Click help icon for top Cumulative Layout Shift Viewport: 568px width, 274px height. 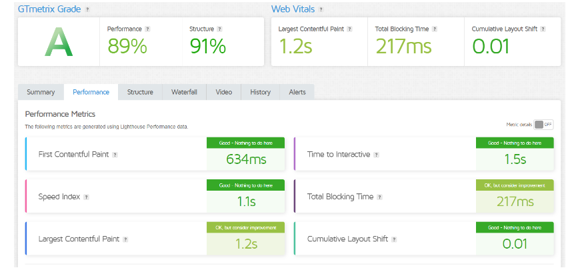point(543,29)
